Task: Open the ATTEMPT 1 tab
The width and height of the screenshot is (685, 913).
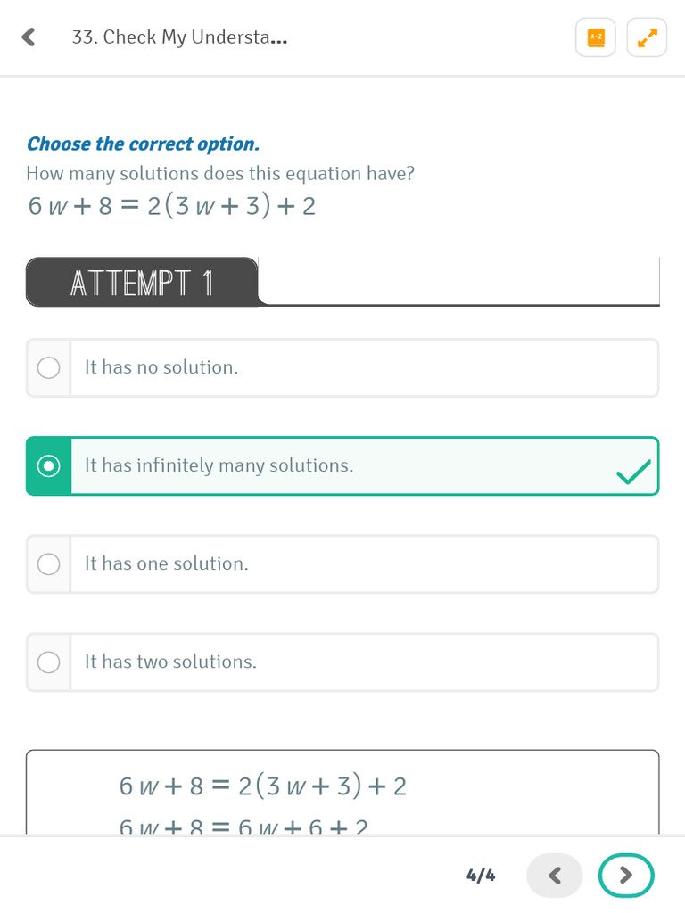Action: pyautogui.click(x=143, y=283)
